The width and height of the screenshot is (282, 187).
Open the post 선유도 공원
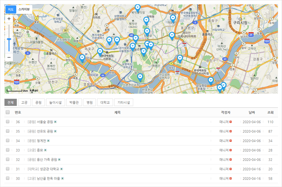point(45,131)
